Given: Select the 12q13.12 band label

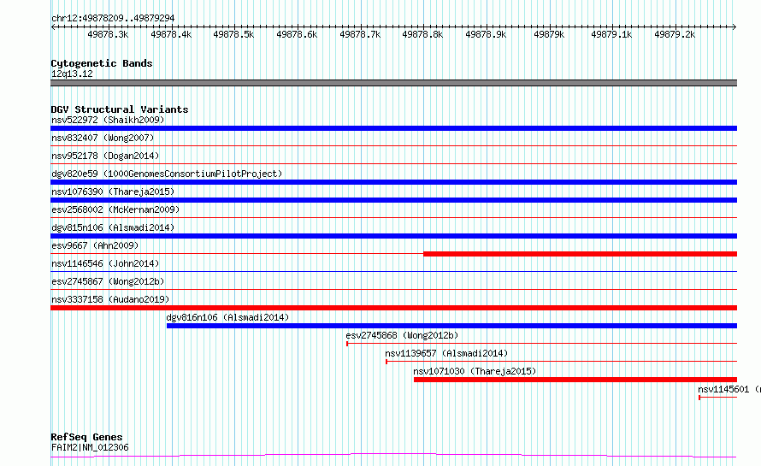Looking at the screenshot, I should (x=72, y=74).
